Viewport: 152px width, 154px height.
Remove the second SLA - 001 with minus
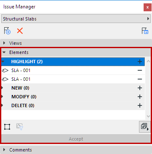[140, 79]
